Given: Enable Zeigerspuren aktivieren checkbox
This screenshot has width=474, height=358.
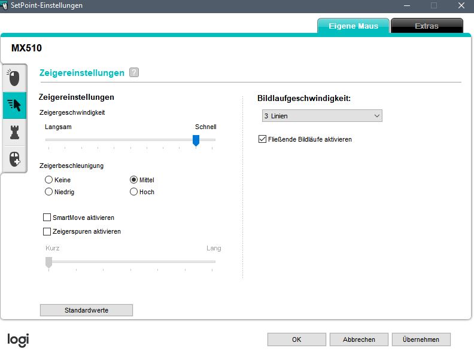Looking at the screenshot, I should pos(47,231).
